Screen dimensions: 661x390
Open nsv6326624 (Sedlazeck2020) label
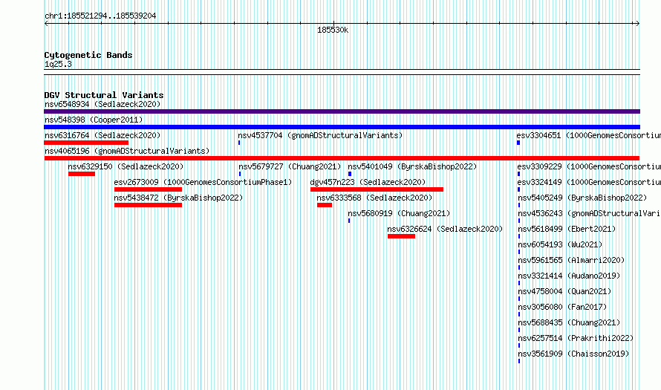pyautogui.click(x=445, y=229)
